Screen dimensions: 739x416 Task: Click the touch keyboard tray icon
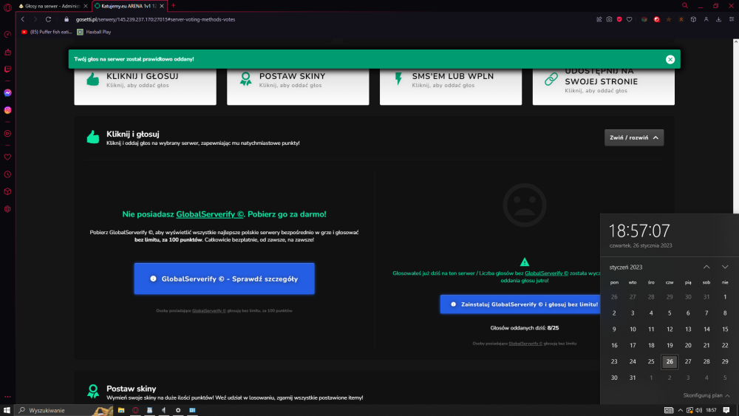669,410
